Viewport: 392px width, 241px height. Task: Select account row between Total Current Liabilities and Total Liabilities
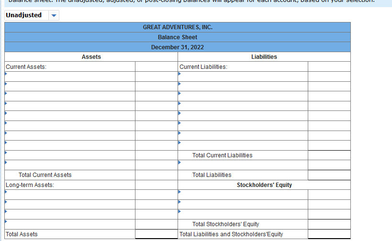[243, 165]
